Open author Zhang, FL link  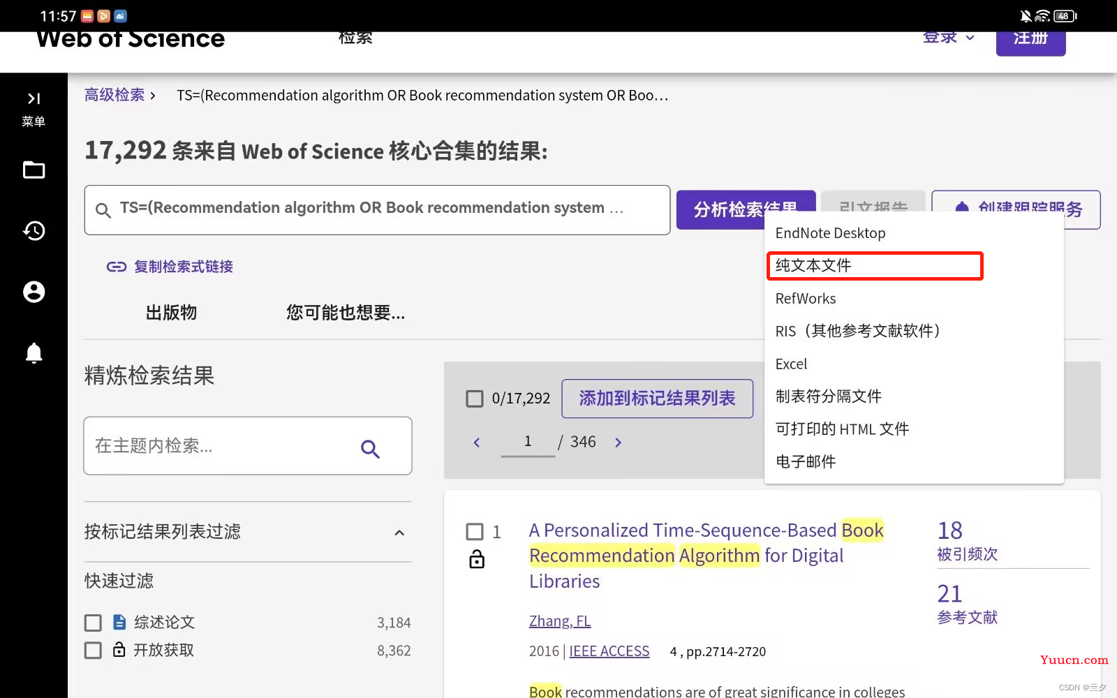560,621
